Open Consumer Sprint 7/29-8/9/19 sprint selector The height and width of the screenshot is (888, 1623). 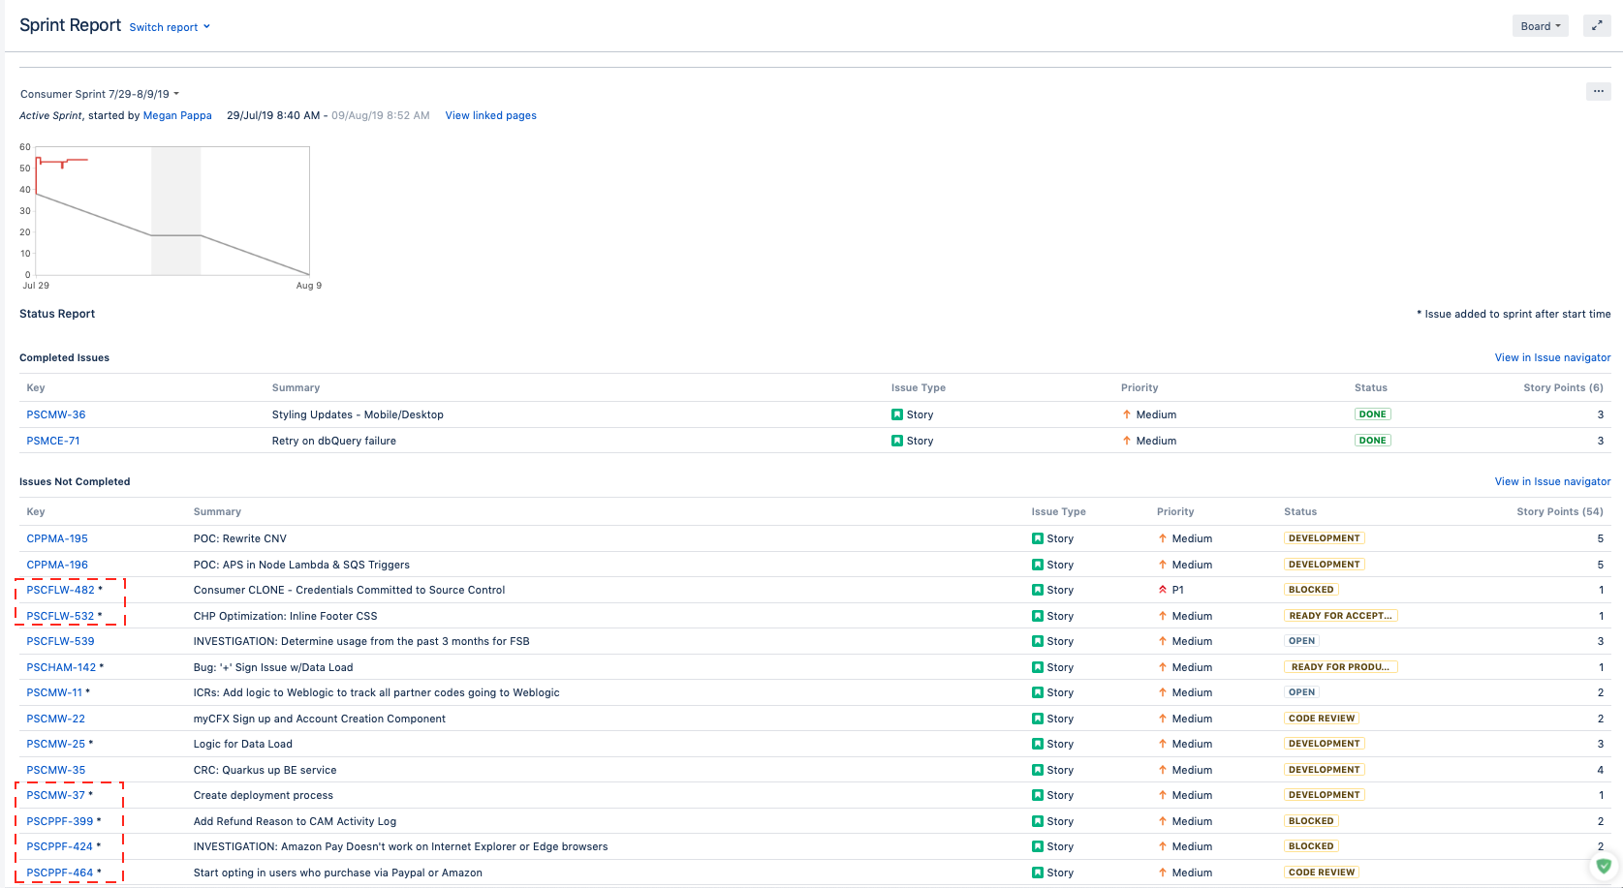tap(100, 94)
